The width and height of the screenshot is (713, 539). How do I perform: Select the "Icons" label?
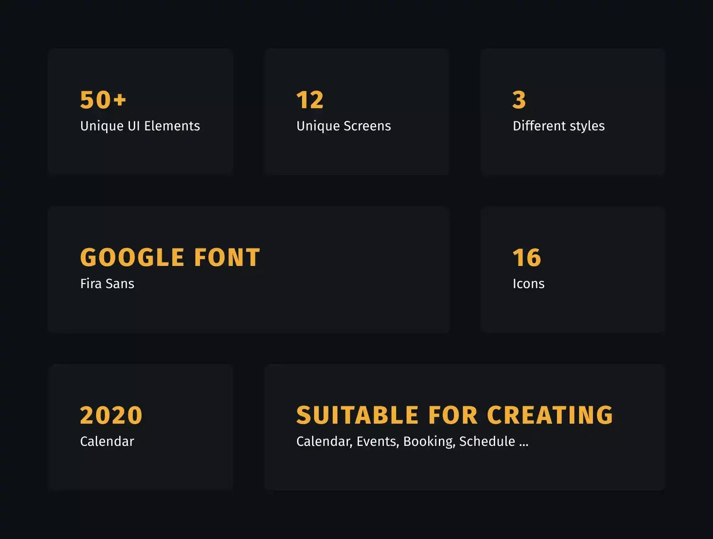pos(528,284)
